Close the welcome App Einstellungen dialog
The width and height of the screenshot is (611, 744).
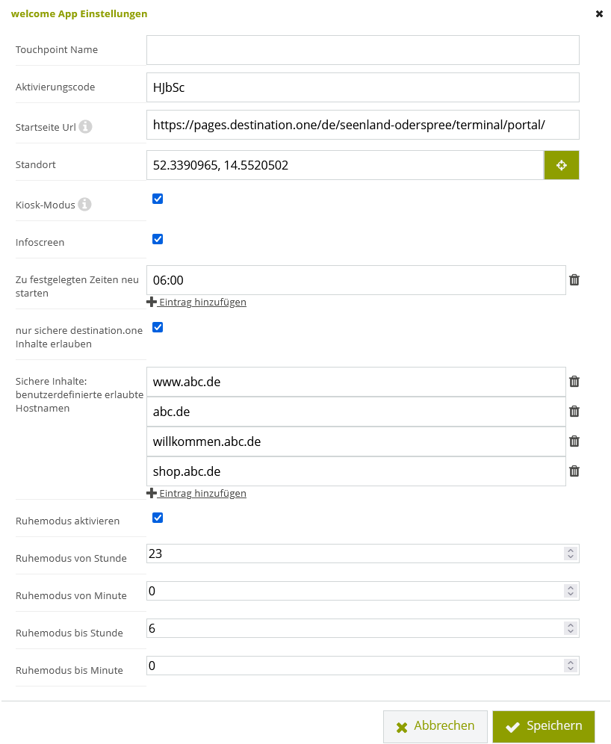point(599,14)
